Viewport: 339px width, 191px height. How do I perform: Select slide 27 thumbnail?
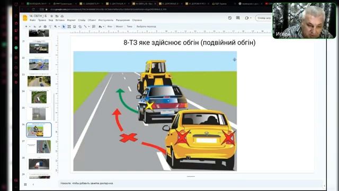point(39,146)
